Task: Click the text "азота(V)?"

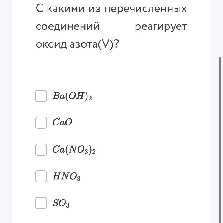Action: 94,44
